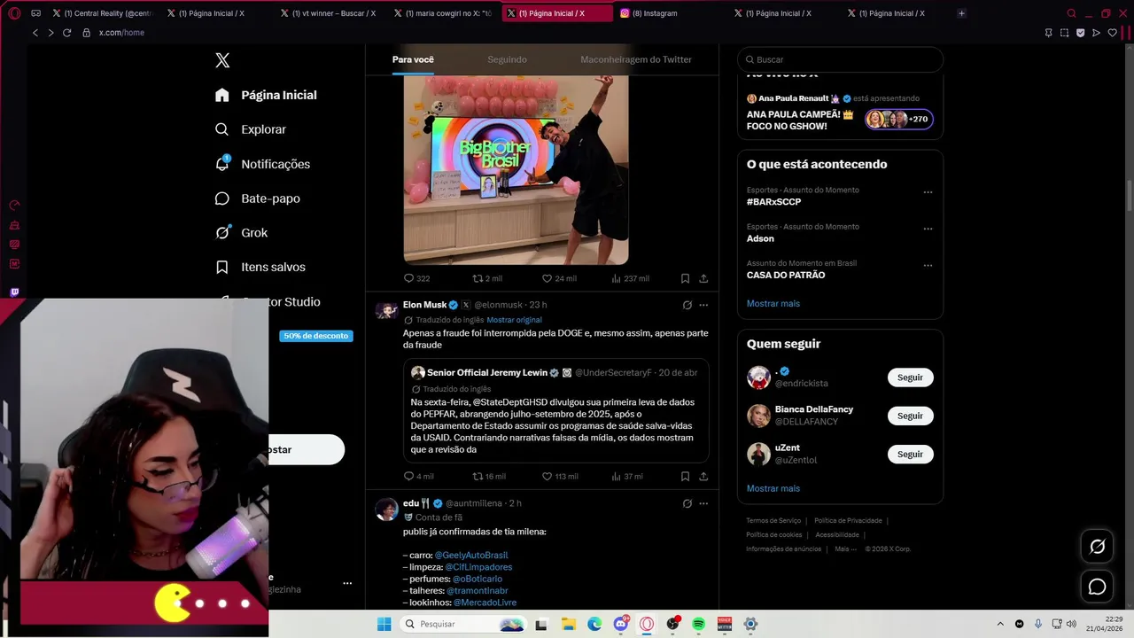Open the 50% de desconto badge
Screen dimensions: 1134x638
(316, 336)
